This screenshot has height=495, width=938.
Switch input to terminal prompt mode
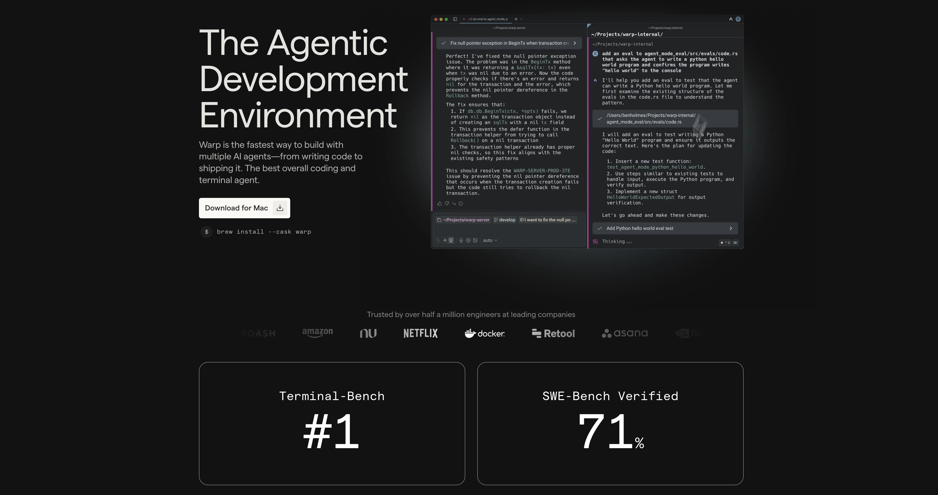tap(439, 240)
